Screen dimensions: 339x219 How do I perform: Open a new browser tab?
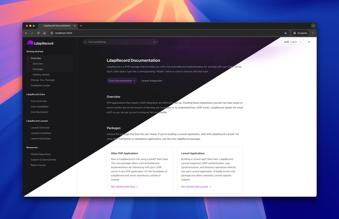click(x=81, y=26)
